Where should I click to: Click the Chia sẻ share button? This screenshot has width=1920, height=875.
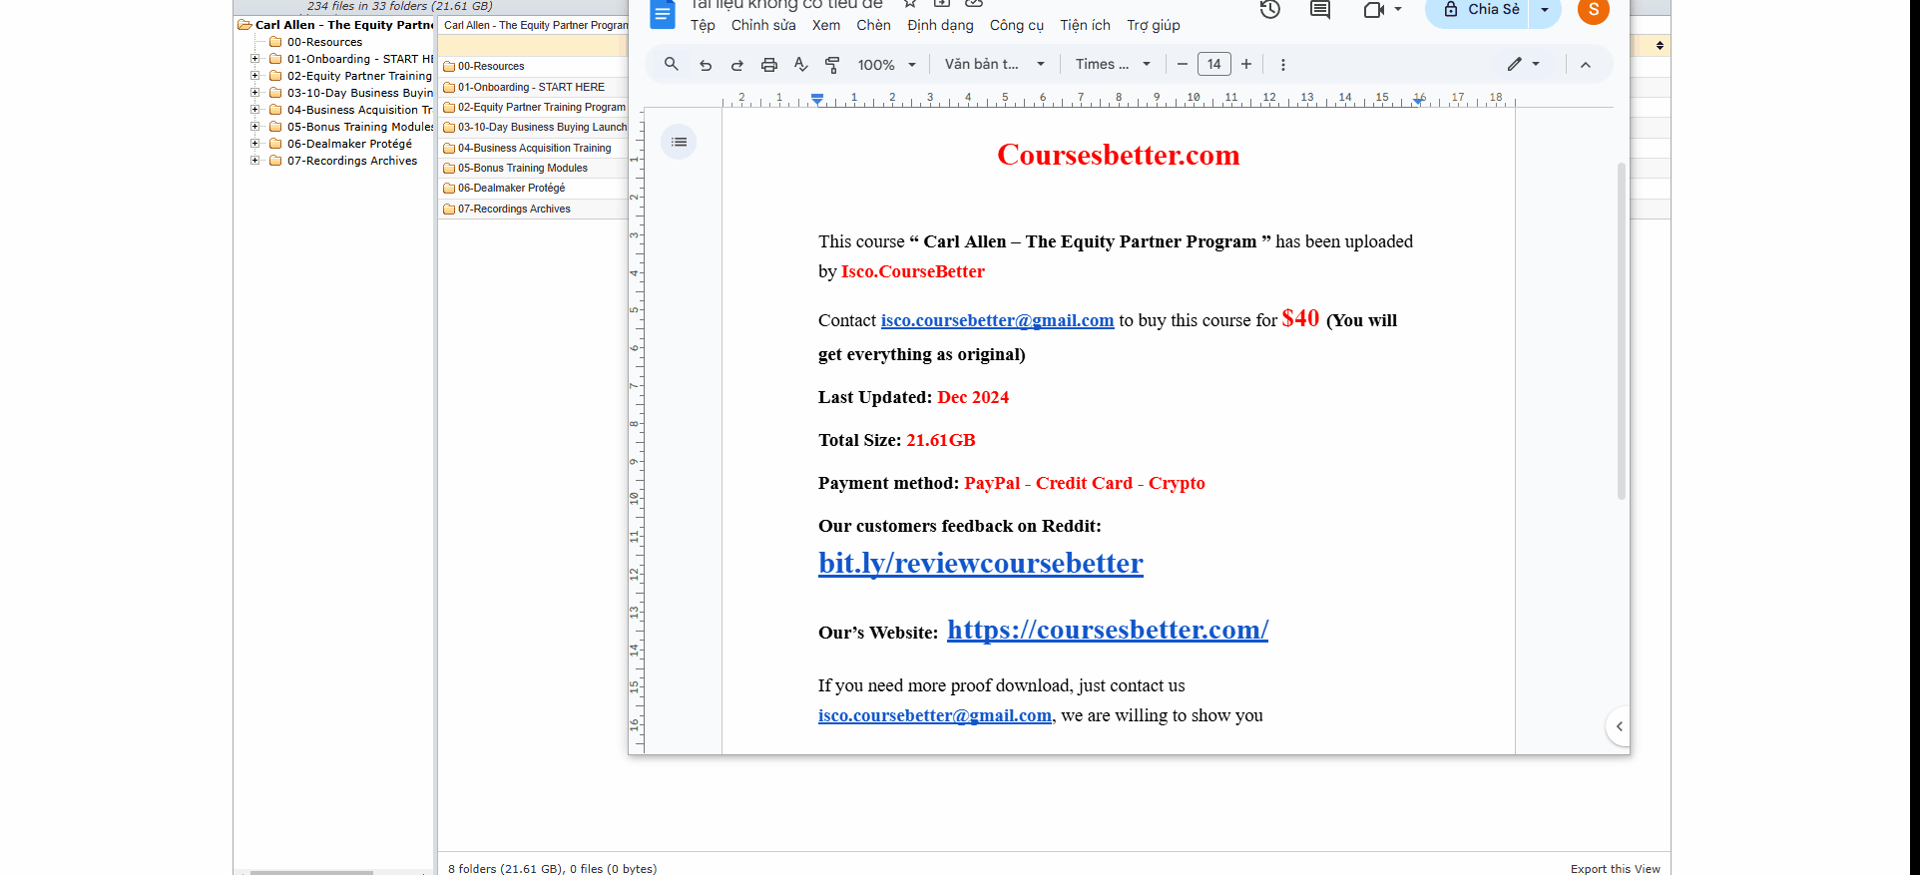pyautogui.click(x=1482, y=10)
